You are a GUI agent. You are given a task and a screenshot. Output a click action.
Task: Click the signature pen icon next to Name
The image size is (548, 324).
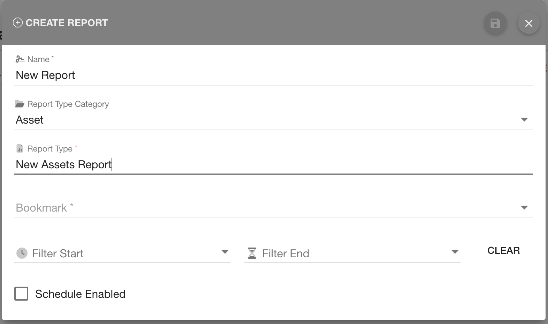pyautogui.click(x=20, y=59)
